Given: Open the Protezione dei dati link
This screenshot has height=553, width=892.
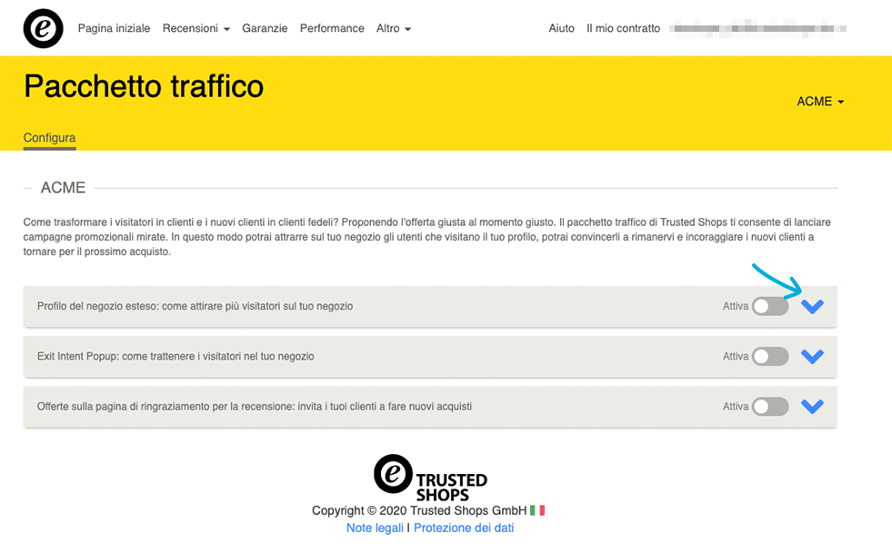Looking at the screenshot, I should click(464, 528).
